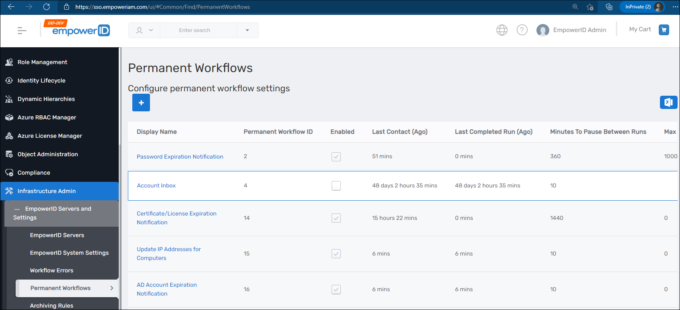Screen dimensions: 680x310
Task: Click the Enter search field
Action: click(x=198, y=30)
